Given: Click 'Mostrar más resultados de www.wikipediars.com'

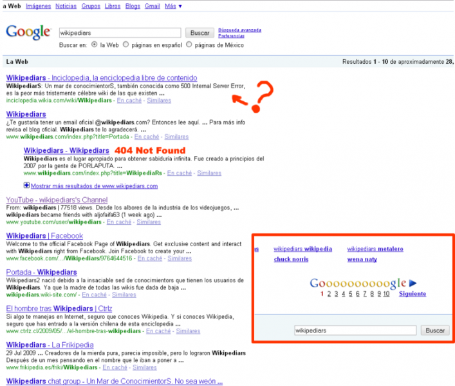Looking at the screenshot, I should pos(95,186).
